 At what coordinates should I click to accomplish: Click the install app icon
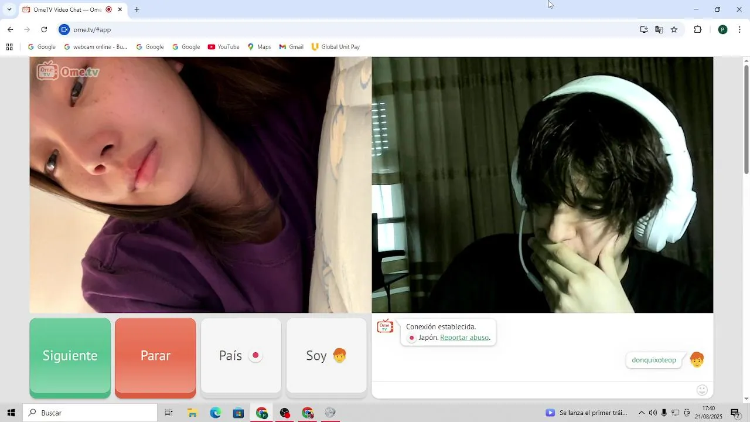point(644,29)
